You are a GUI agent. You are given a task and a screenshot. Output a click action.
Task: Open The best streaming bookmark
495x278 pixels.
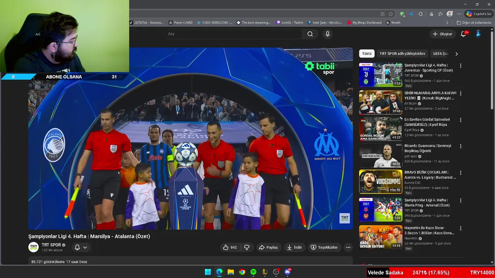254,23
